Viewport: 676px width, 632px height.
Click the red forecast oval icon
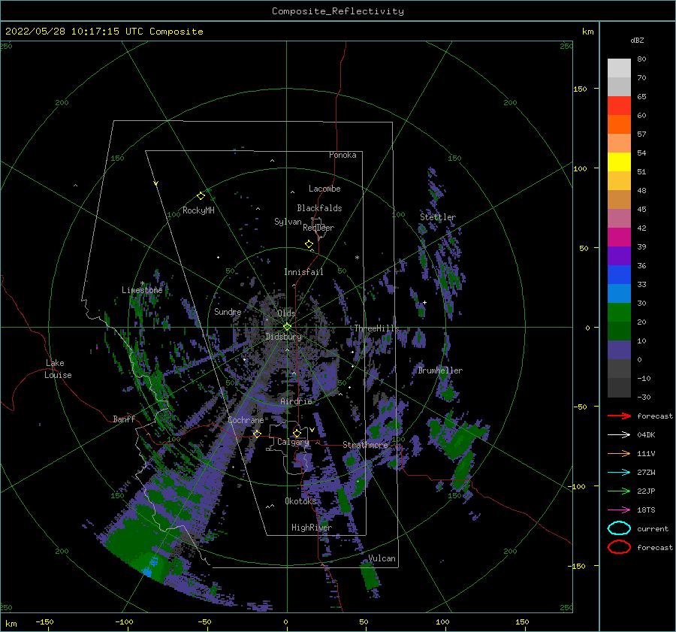pyautogui.click(x=619, y=547)
